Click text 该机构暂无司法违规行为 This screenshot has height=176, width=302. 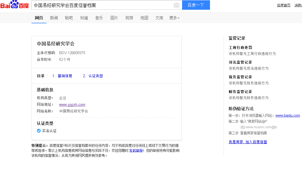[x=249, y=69]
